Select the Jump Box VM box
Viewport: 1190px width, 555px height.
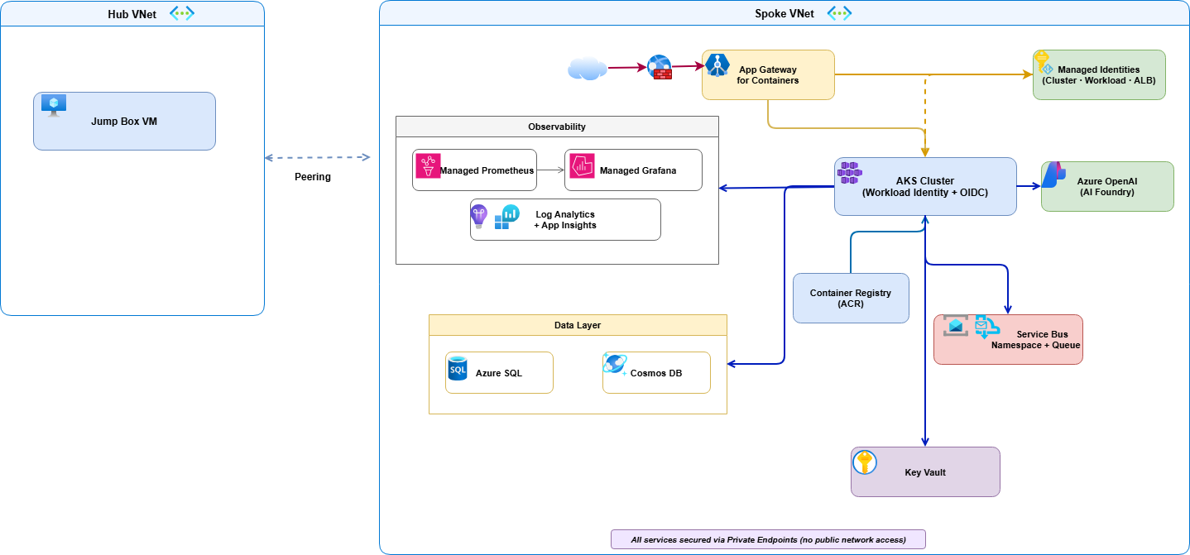click(124, 121)
